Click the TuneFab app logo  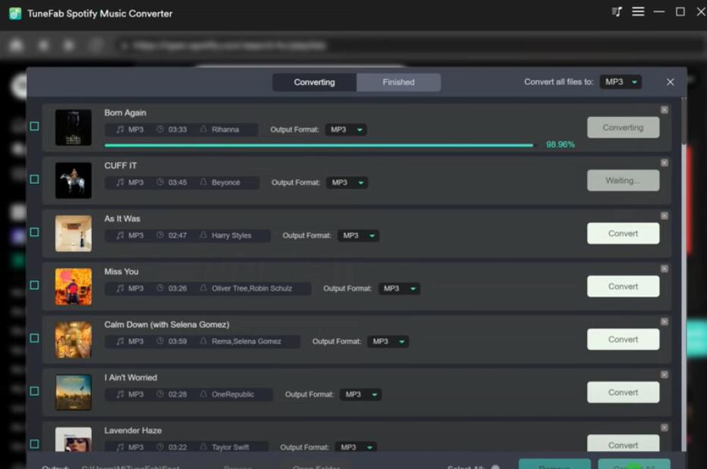[15, 14]
